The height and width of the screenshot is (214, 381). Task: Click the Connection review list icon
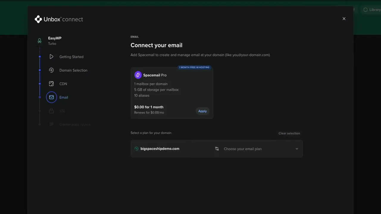[51, 124]
